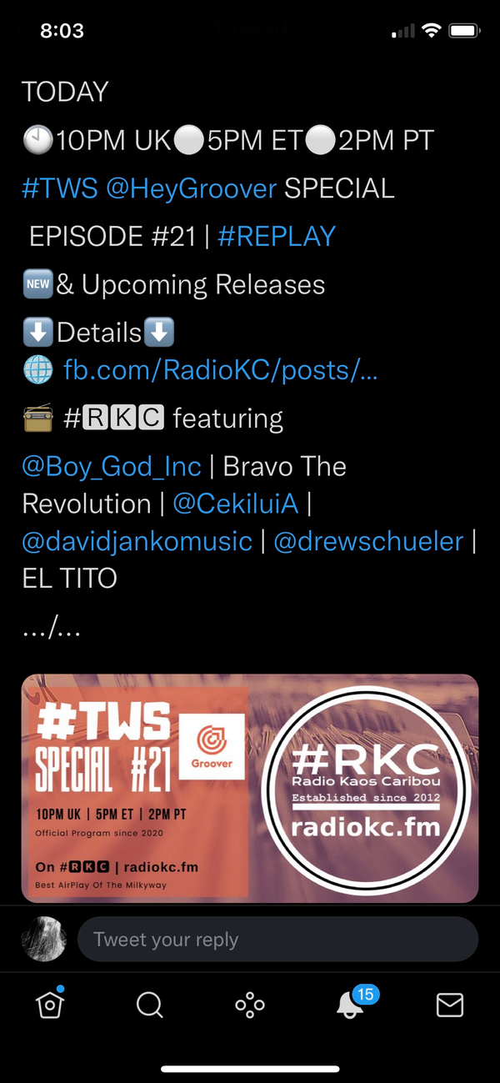Open the Home tab icon
Viewport: 500px width, 1083px height.
[x=50, y=1005]
